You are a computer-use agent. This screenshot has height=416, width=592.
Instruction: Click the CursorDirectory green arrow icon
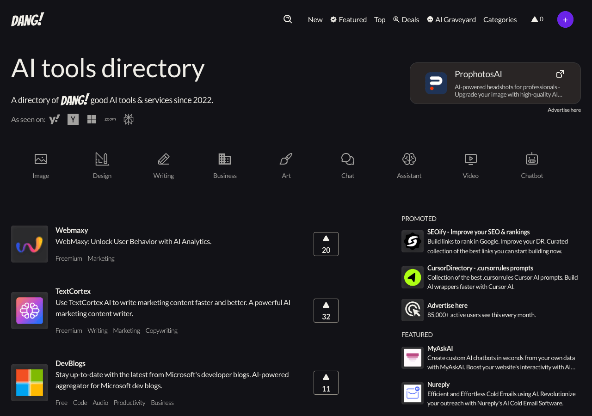[413, 277]
